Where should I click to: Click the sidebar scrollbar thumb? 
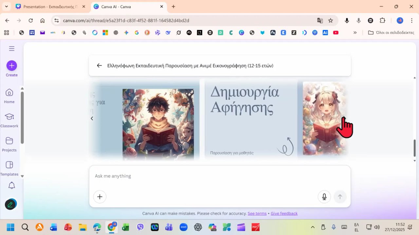[x=22, y=117]
